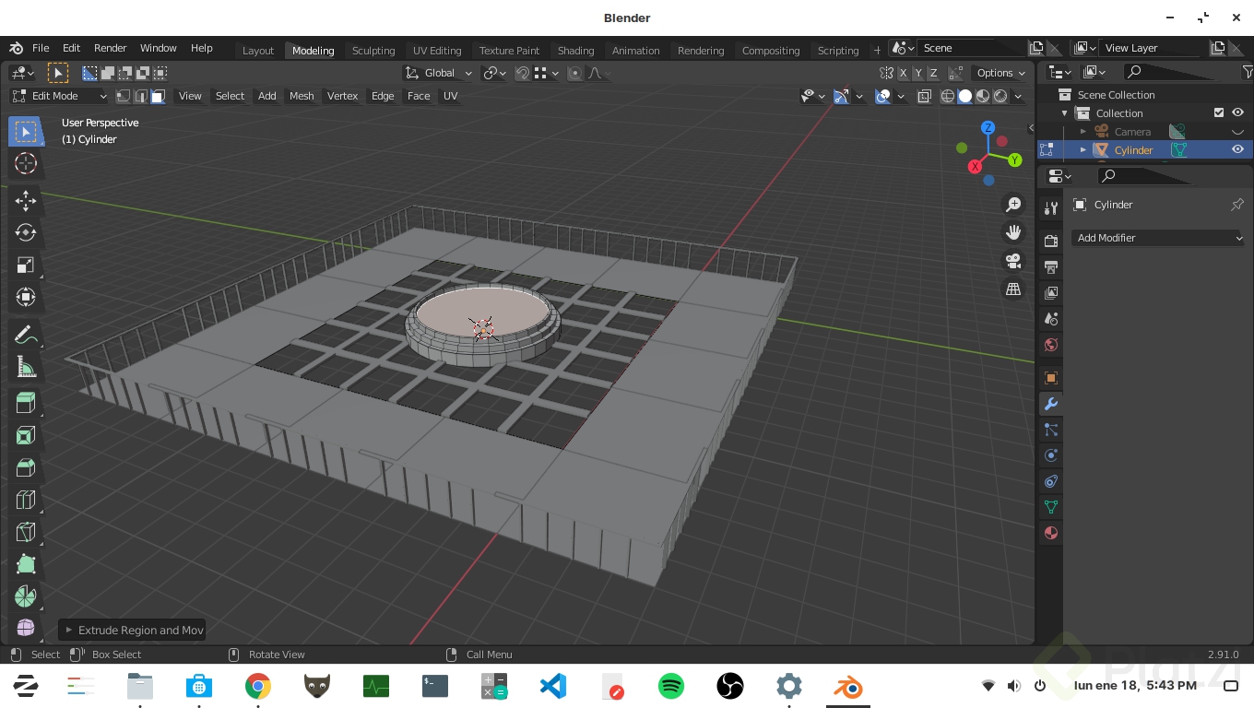This screenshot has width=1254, height=708.
Task: Uncheck the Collection exclude checkbox
Action: click(1219, 112)
